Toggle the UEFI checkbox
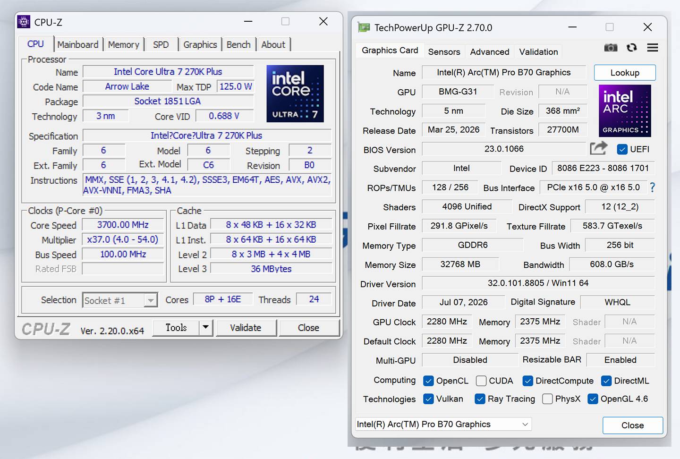Image resolution: width=680 pixels, height=459 pixels. (x=622, y=149)
